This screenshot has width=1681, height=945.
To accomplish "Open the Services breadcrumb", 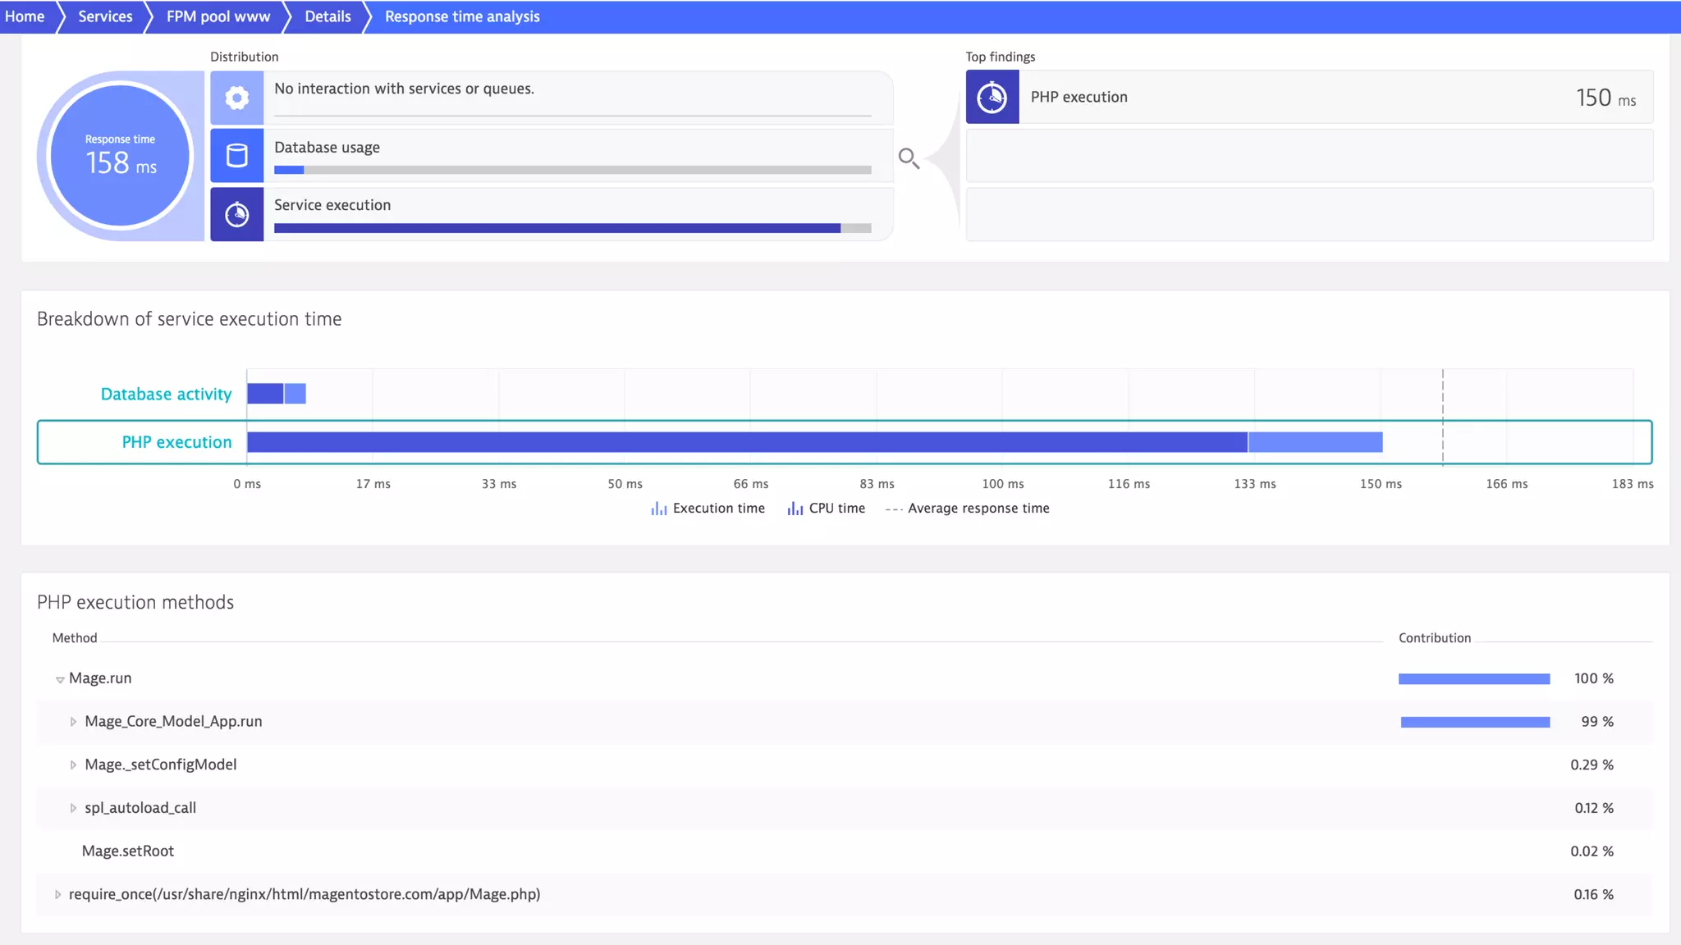I will [105, 16].
